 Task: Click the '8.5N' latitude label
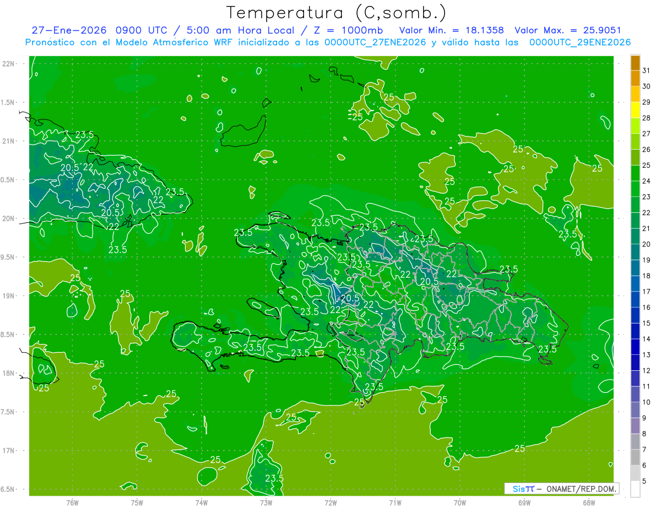coord(8,334)
